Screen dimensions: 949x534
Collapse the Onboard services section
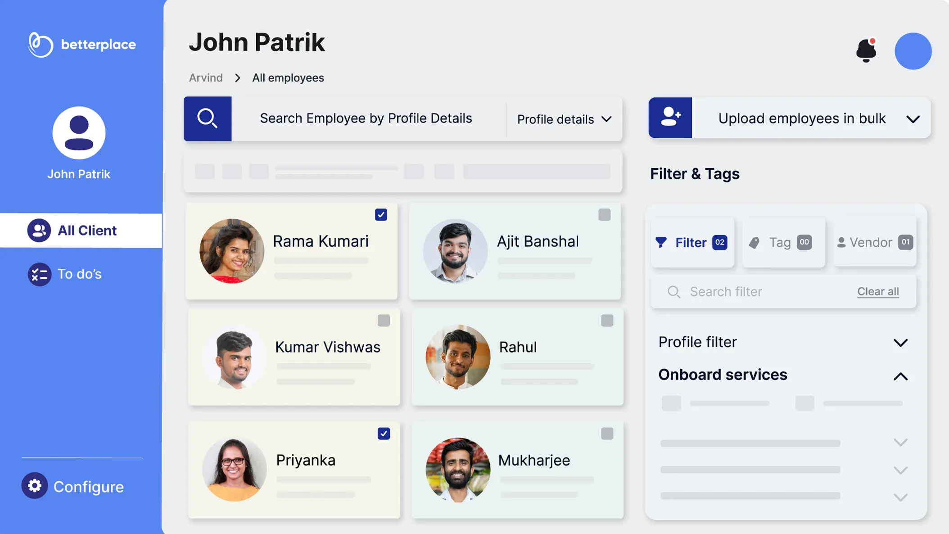900,376
